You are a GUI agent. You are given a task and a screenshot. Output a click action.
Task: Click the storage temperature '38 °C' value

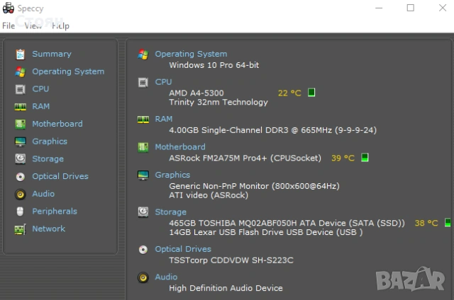[426, 223]
